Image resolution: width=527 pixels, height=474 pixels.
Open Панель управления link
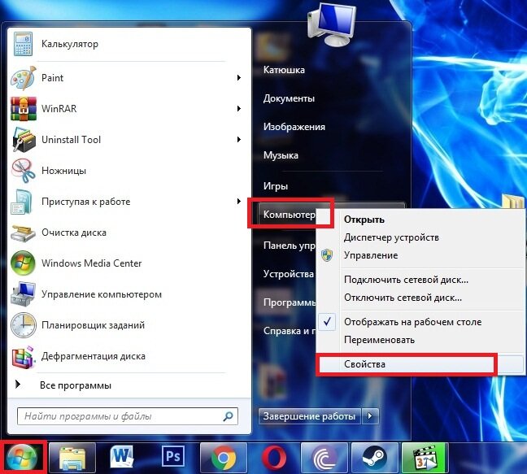[289, 246]
